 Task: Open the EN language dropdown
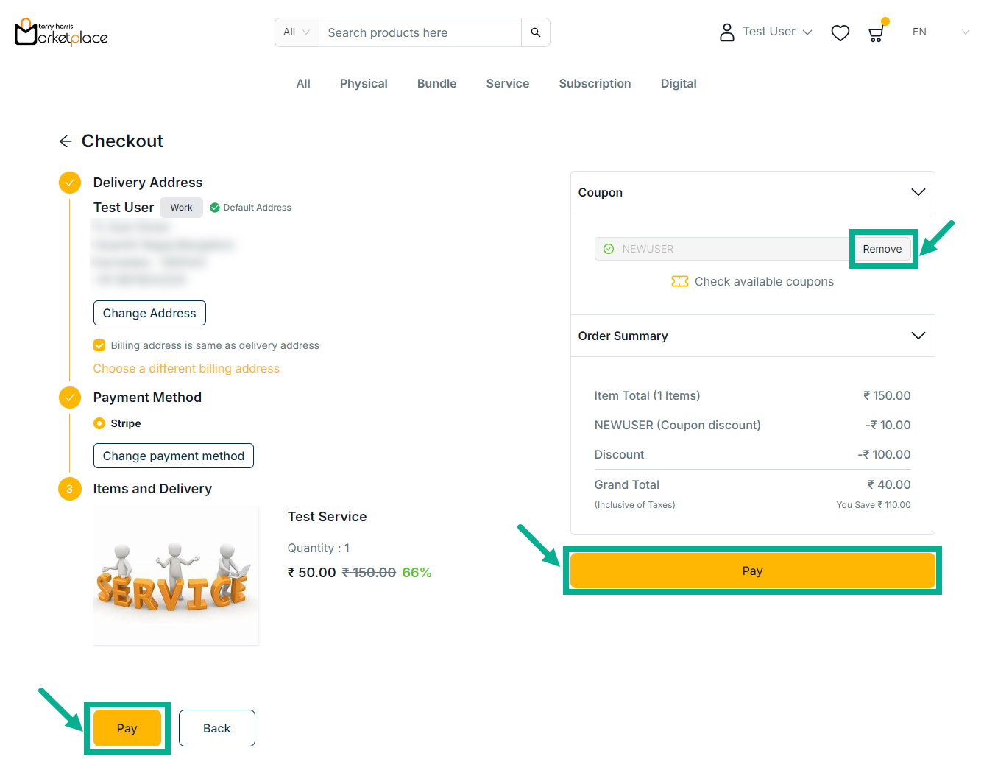tap(940, 32)
